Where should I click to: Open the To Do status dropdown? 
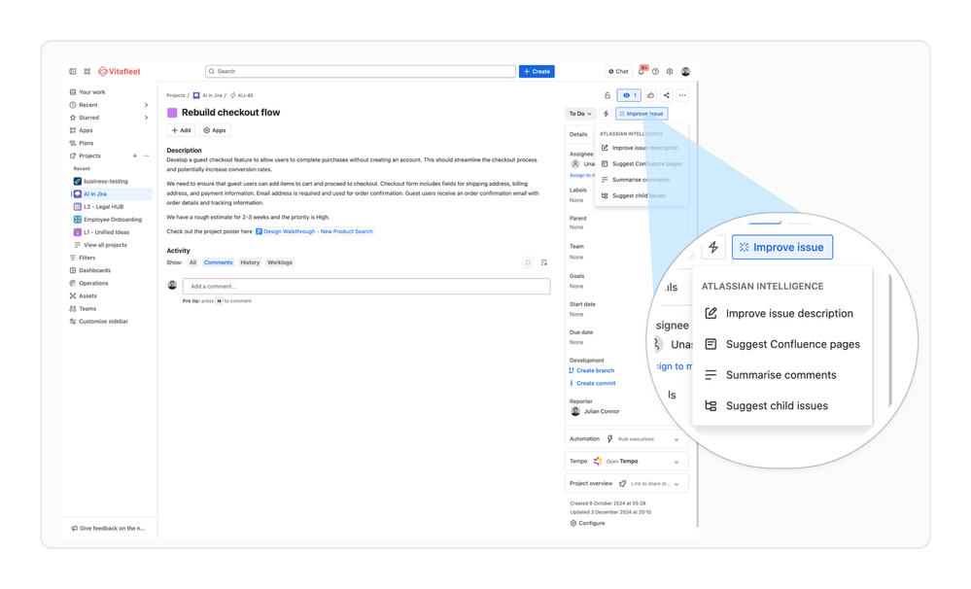tap(578, 113)
